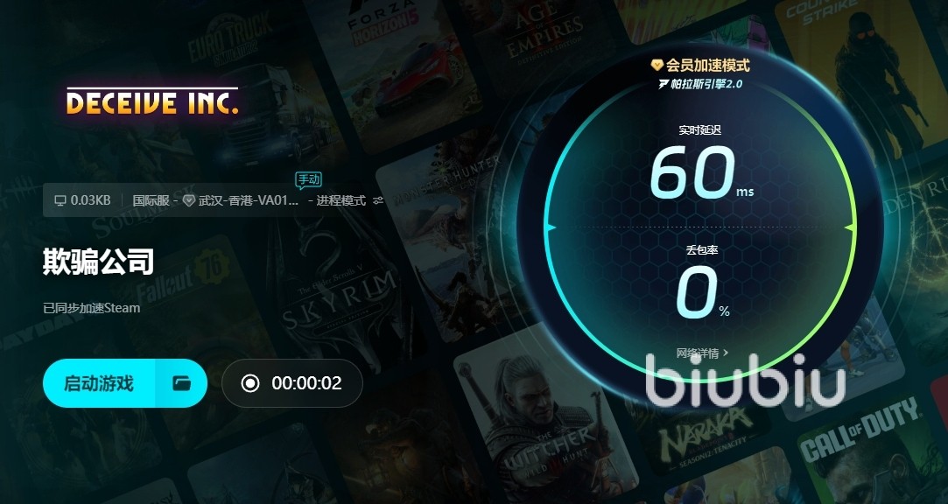Image resolution: width=948 pixels, height=504 pixels.
Task: Launch the game with 启动游戏 button
Action: 99,383
